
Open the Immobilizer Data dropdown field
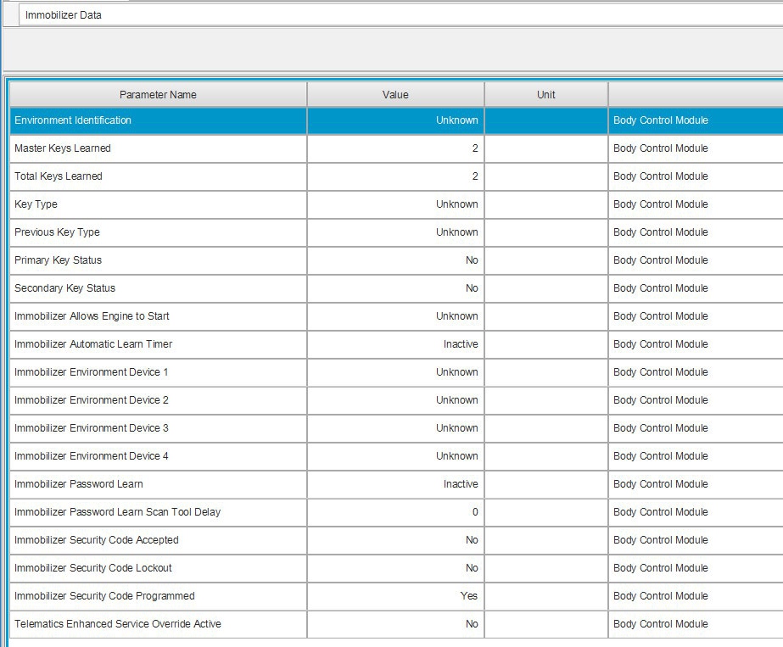coord(400,15)
